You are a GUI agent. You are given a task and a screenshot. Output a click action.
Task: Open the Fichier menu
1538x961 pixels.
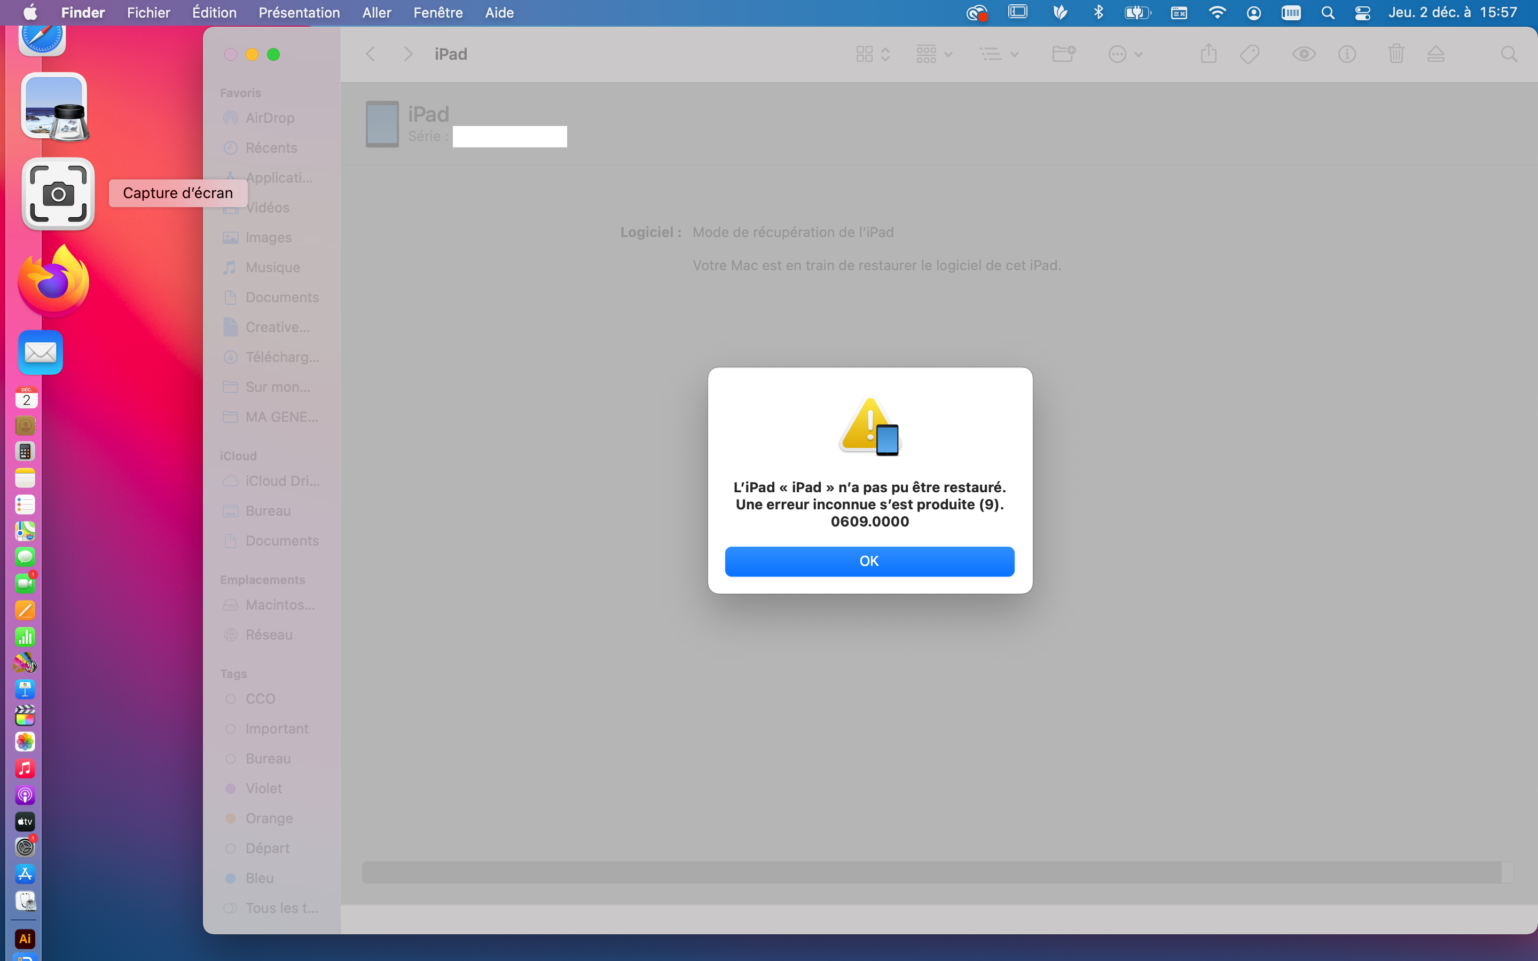[148, 13]
